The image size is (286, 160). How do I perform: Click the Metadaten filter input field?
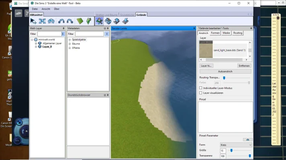pos(90,34)
